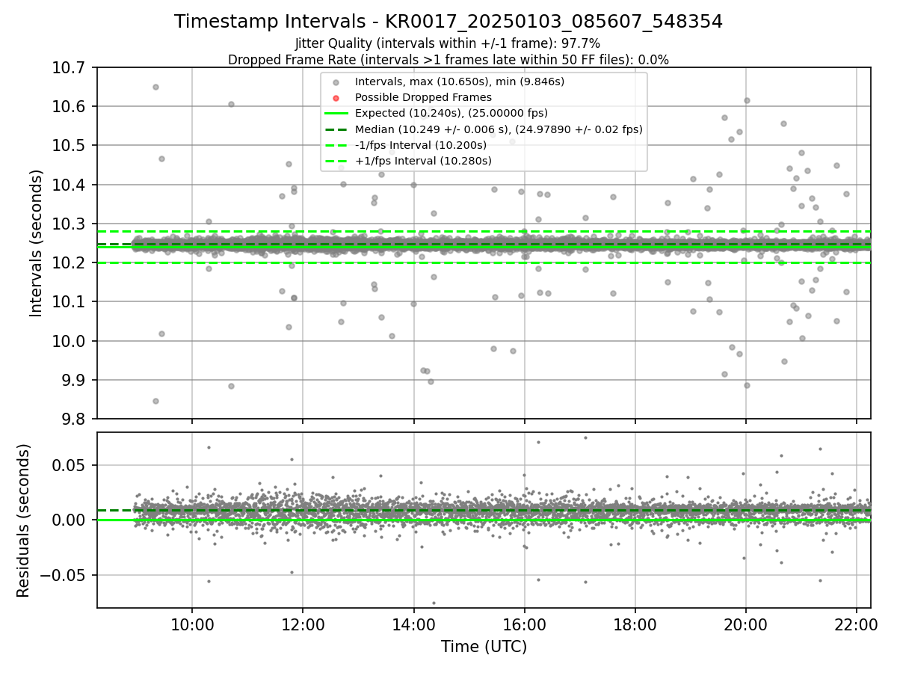Screen dimensions: 897x673
Task: Click the 'Residuals (seconds)' y-axis label
Action: (x=23, y=520)
